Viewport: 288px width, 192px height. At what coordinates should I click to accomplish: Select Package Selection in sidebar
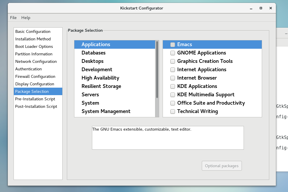point(38,91)
